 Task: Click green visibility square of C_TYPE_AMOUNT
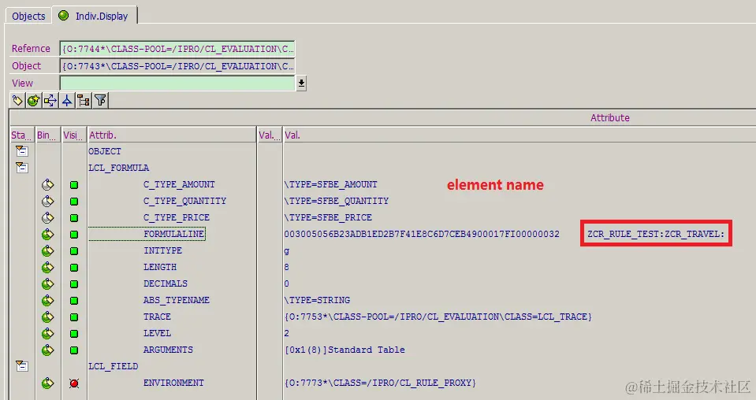pos(74,185)
